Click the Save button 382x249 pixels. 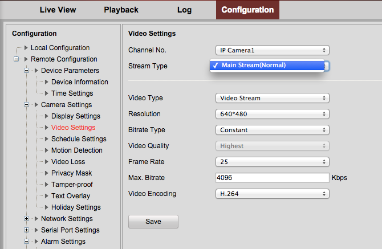click(153, 222)
